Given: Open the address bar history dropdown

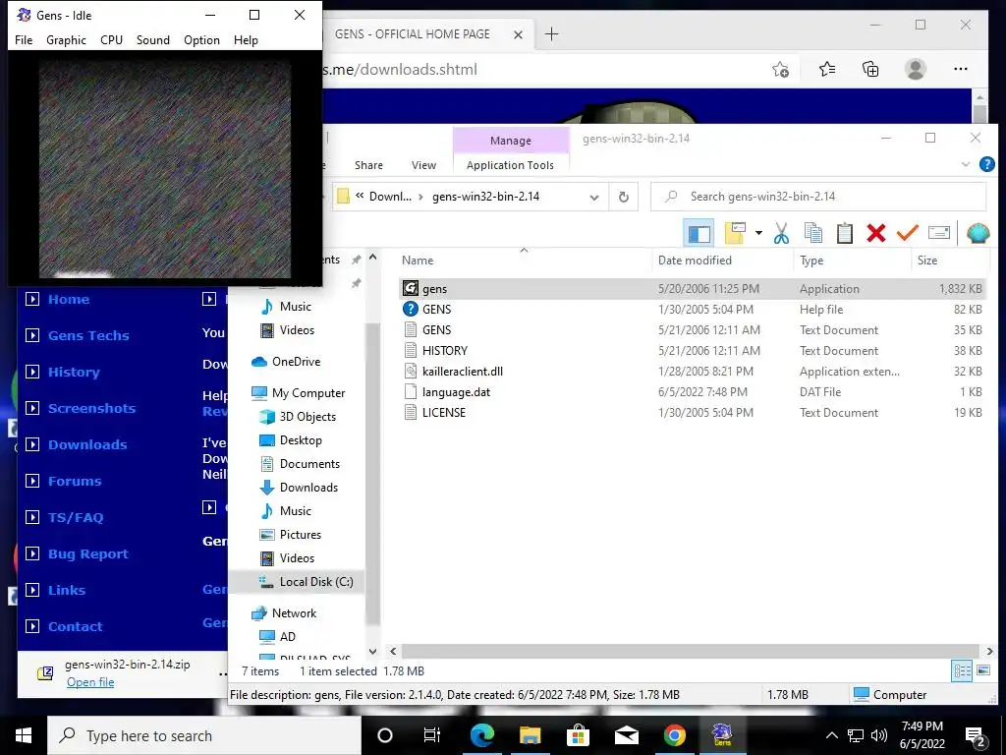Looking at the screenshot, I should pyautogui.click(x=594, y=197).
